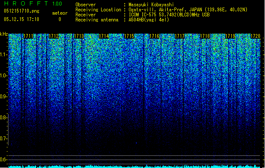This screenshot has height=168, width=265.
Task: Click the 1716 time marker
Action: (x=155, y=36)
